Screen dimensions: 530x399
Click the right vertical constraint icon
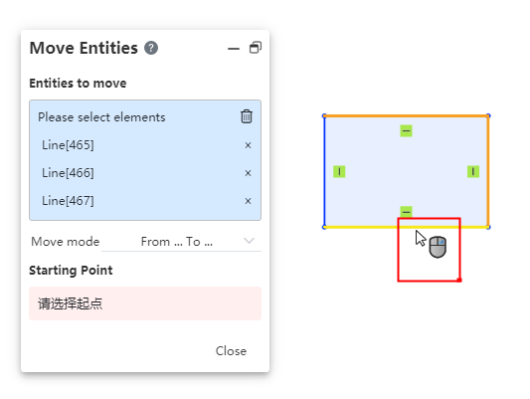click(x=473, y=171)
